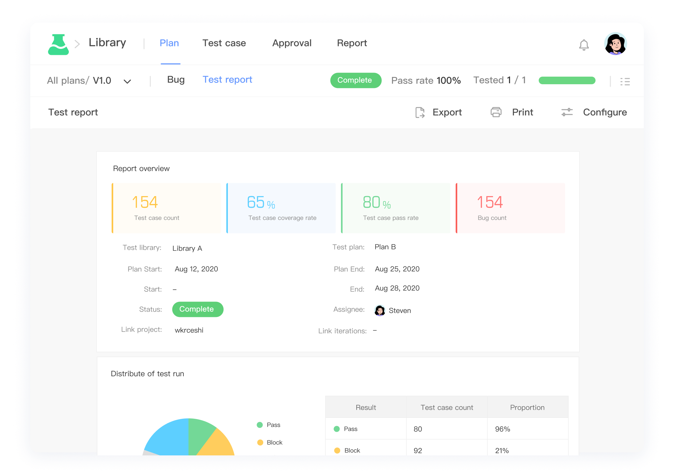Toggle Pass in the pie chart legend

(x=269, y=425)
